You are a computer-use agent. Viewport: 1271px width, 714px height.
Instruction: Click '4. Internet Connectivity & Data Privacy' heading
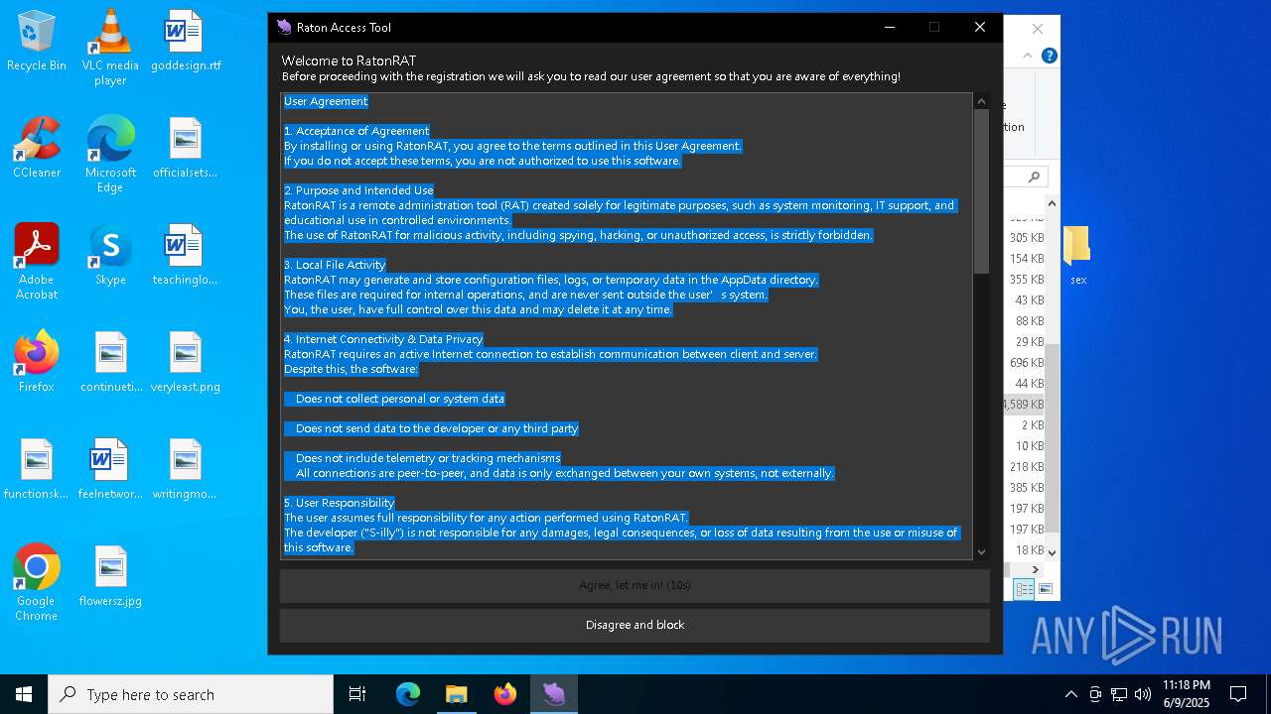click(383, 339)
